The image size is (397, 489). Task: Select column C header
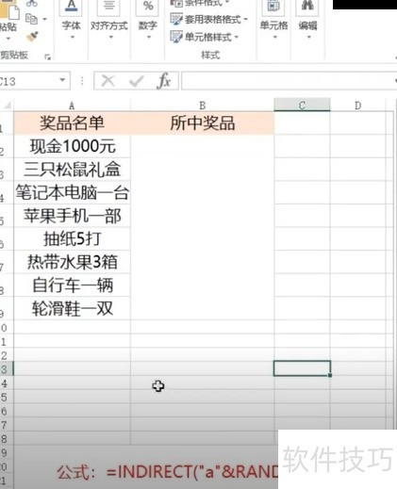(302, 105)
